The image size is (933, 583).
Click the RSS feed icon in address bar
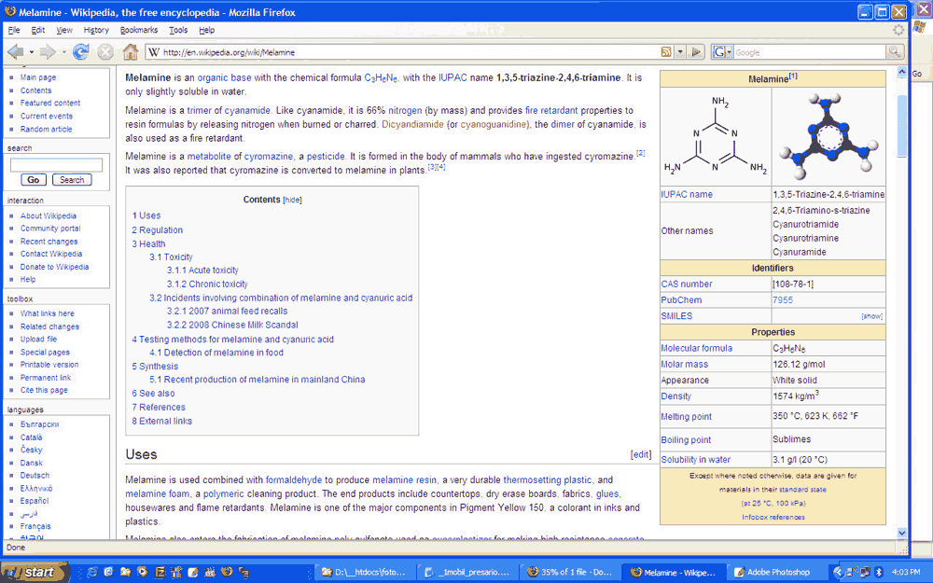coord(666,52)
